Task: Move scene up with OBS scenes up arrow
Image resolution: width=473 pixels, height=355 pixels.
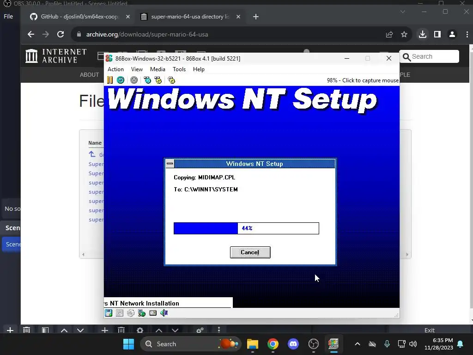Action: [64, 330]
